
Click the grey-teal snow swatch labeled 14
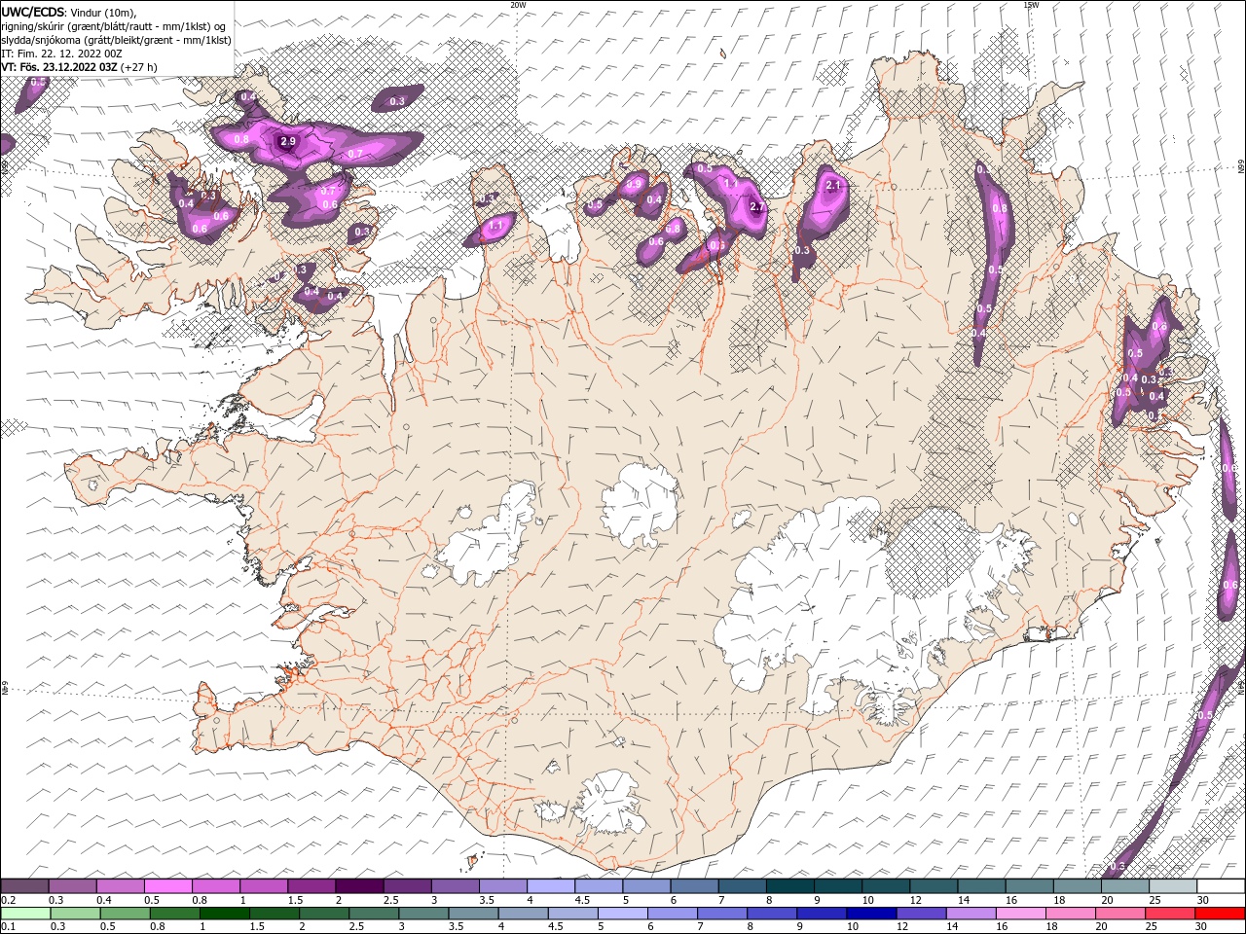point(981,886)
